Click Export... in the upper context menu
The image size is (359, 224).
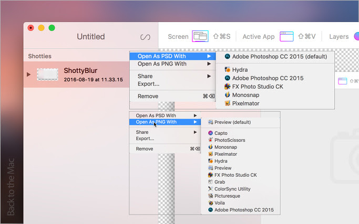pyautogui.click(x=172, y=84)
